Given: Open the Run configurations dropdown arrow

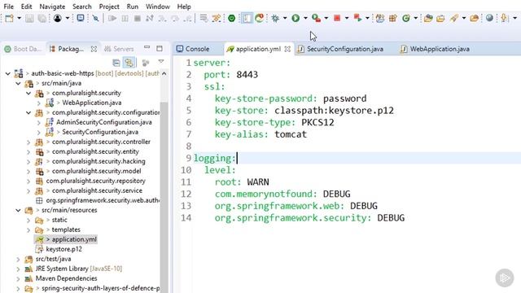Looking at the screenshot, I should click(x=305, y=18).
